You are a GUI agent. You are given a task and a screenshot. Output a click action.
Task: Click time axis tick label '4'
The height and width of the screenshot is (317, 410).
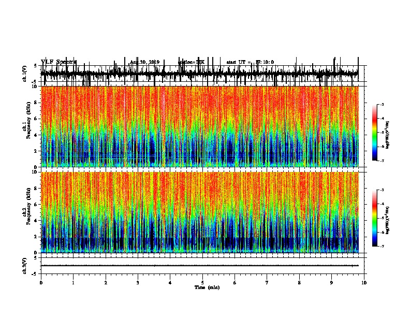point(170,283)
